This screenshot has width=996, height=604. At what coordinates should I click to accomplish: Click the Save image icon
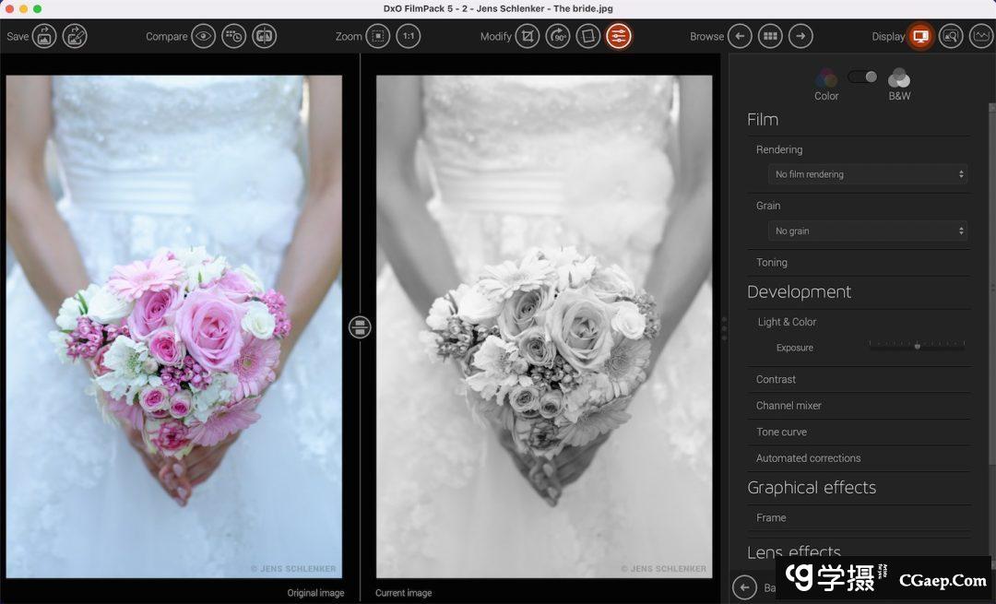pos(45,37)
